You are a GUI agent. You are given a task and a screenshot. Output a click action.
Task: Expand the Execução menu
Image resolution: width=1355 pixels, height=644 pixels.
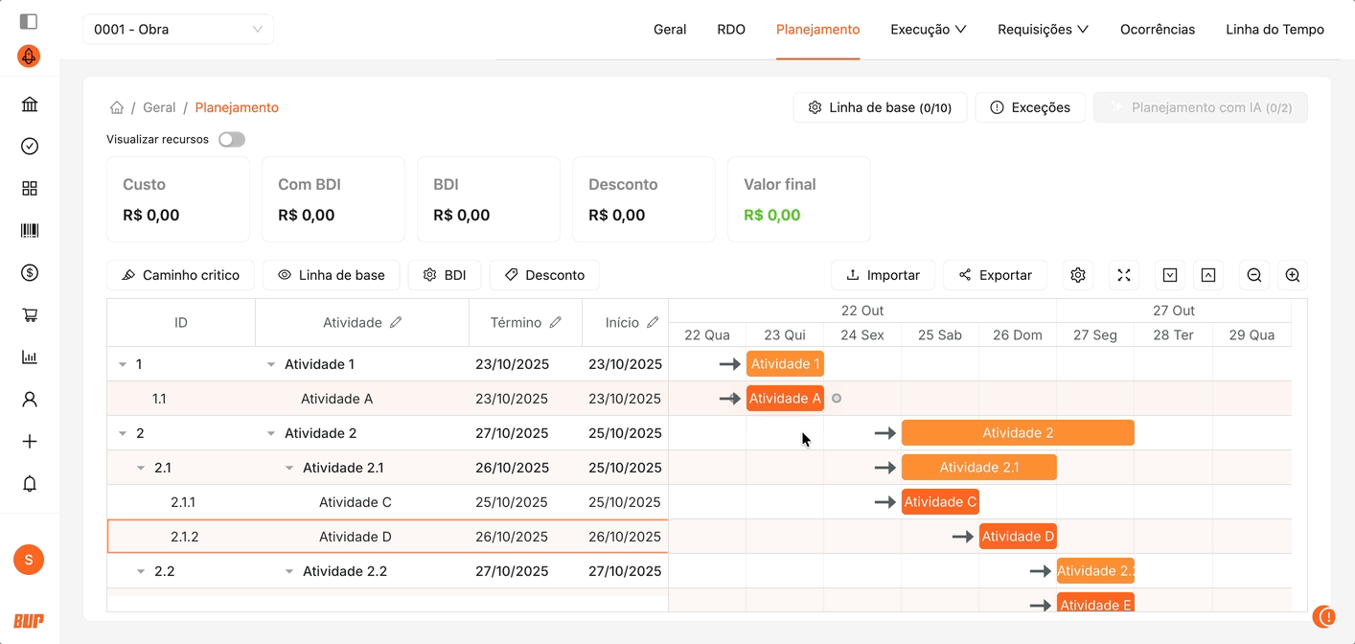pos(928,30)
